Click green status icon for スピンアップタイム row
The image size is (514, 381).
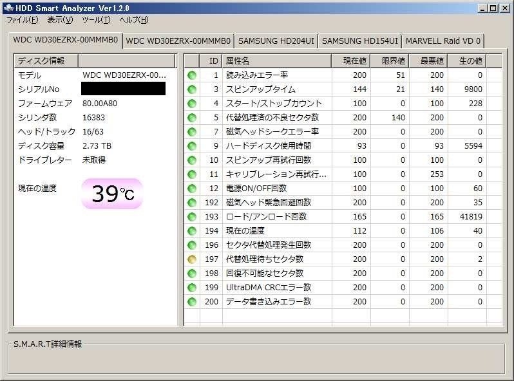point(192,89)
